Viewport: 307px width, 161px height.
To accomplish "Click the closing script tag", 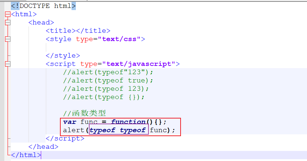I will [65, 139].
